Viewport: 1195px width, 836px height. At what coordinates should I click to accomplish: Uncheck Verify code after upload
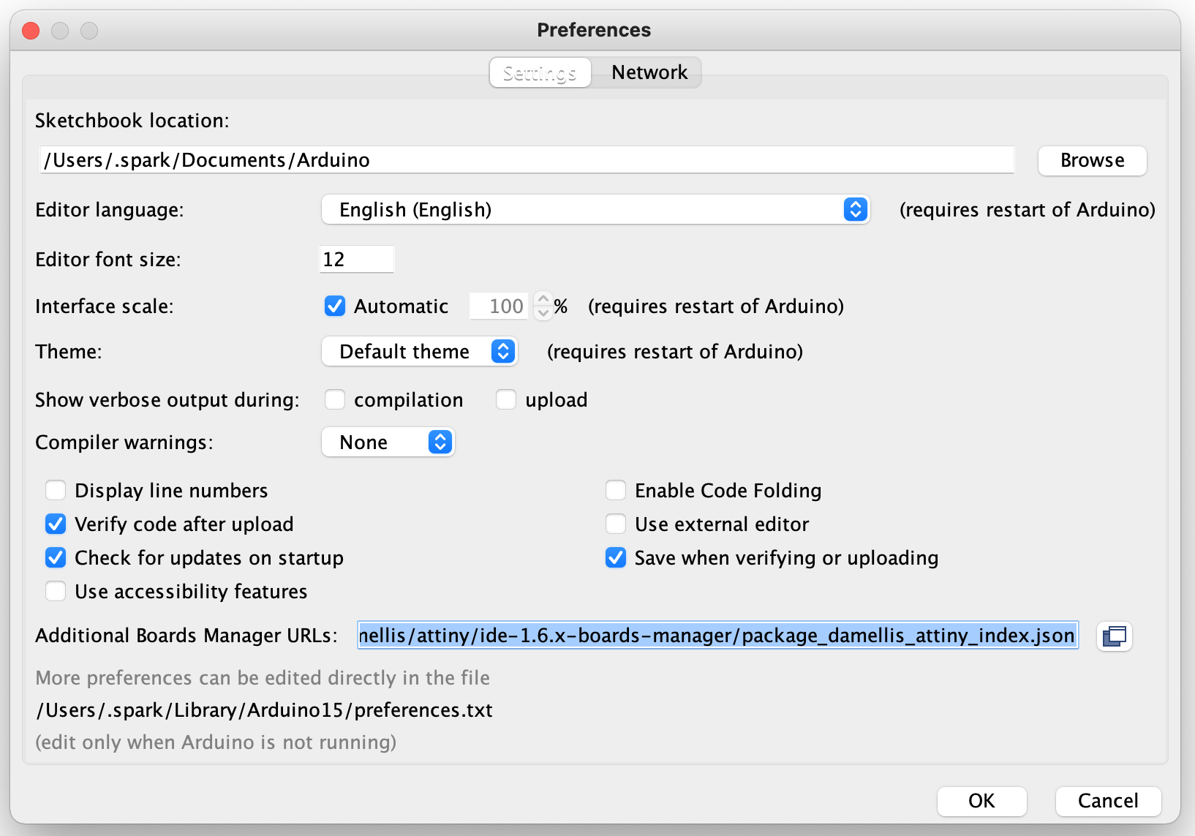56,524
